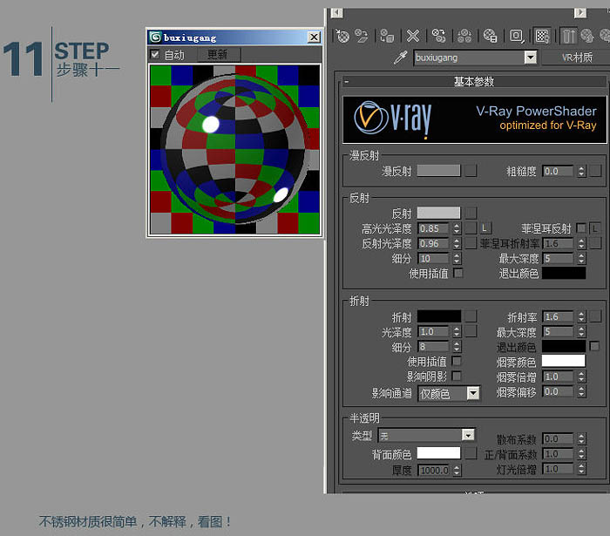The width and height of the screenshot is (610, 536).
Task: Click VR材质 material type button
Action: coord(577,58)
